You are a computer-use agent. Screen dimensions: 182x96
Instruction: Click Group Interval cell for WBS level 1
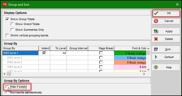pos(77,53)
